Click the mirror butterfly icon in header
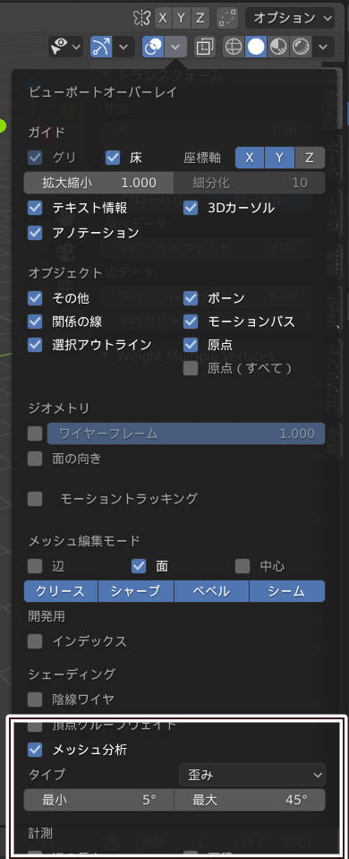Screen dimensions: 349x859 point(141,18)
